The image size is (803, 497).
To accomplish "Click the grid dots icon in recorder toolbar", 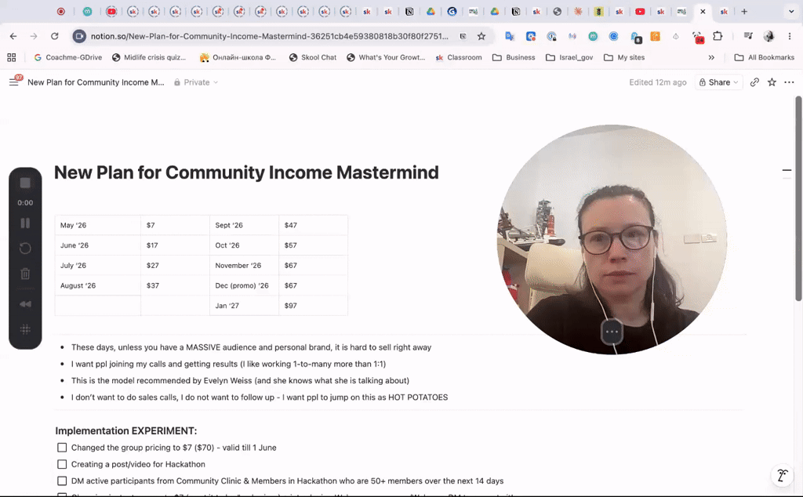I will click(x=25, y=329).
